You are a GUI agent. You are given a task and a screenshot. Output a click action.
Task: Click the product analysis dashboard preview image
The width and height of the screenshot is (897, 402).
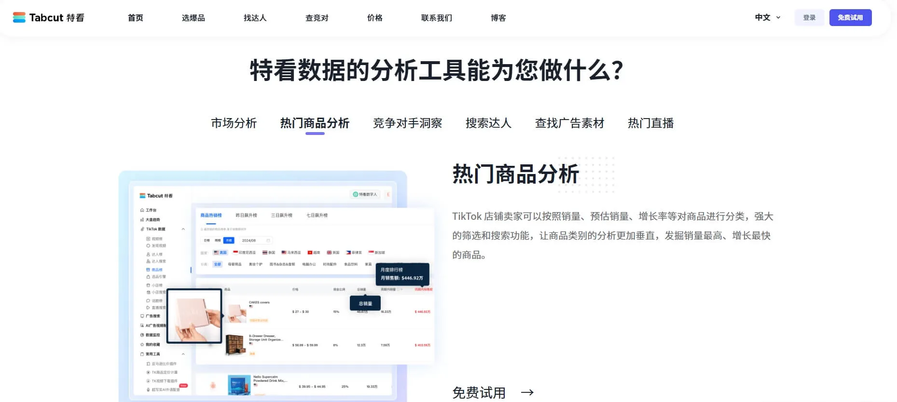[276, 286]
